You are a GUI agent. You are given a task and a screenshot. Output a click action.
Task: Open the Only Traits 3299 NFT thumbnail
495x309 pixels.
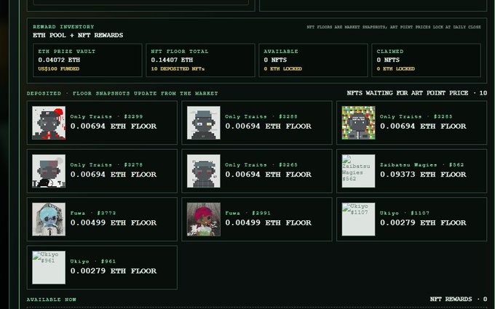pos(49,123)
